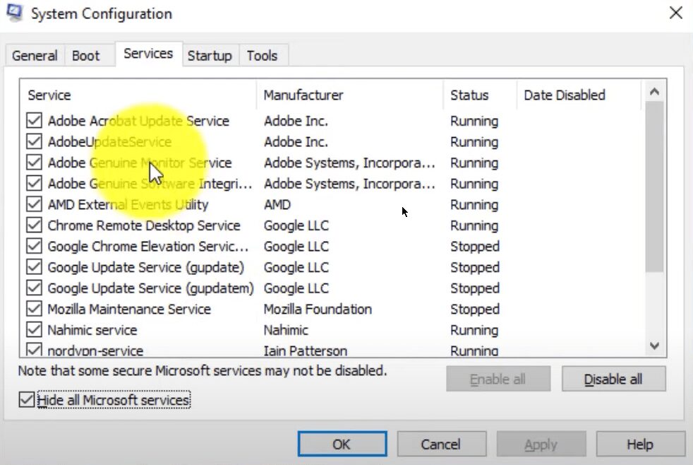693x465 pixels.
Task: Uncheck Google Chrome Elevation Service
Action: [34, 245]
